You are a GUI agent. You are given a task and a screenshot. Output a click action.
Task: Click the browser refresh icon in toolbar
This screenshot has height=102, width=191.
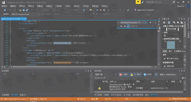pyautogui.click(x=84, y=10)
